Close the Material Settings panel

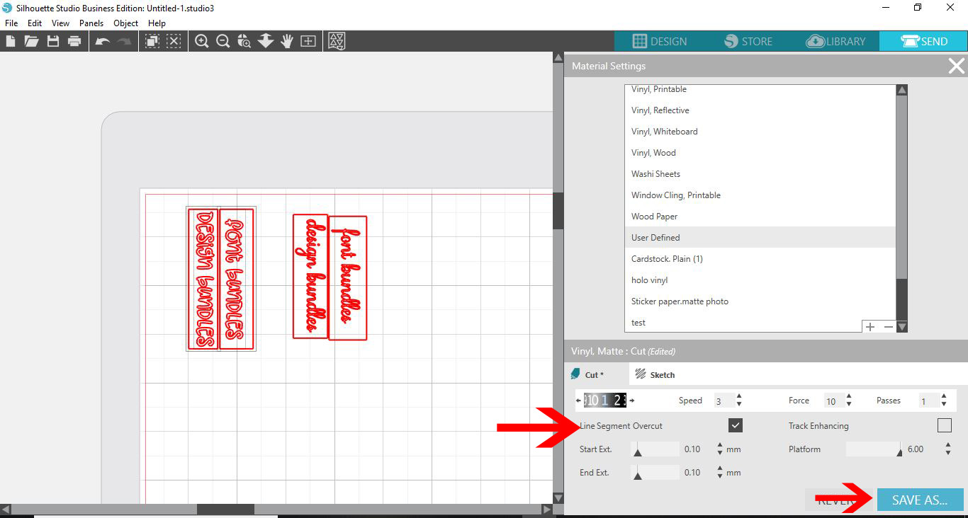957,67
